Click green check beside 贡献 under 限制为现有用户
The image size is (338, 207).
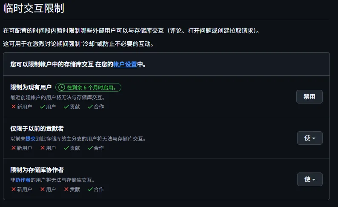[x=66, y=106]
